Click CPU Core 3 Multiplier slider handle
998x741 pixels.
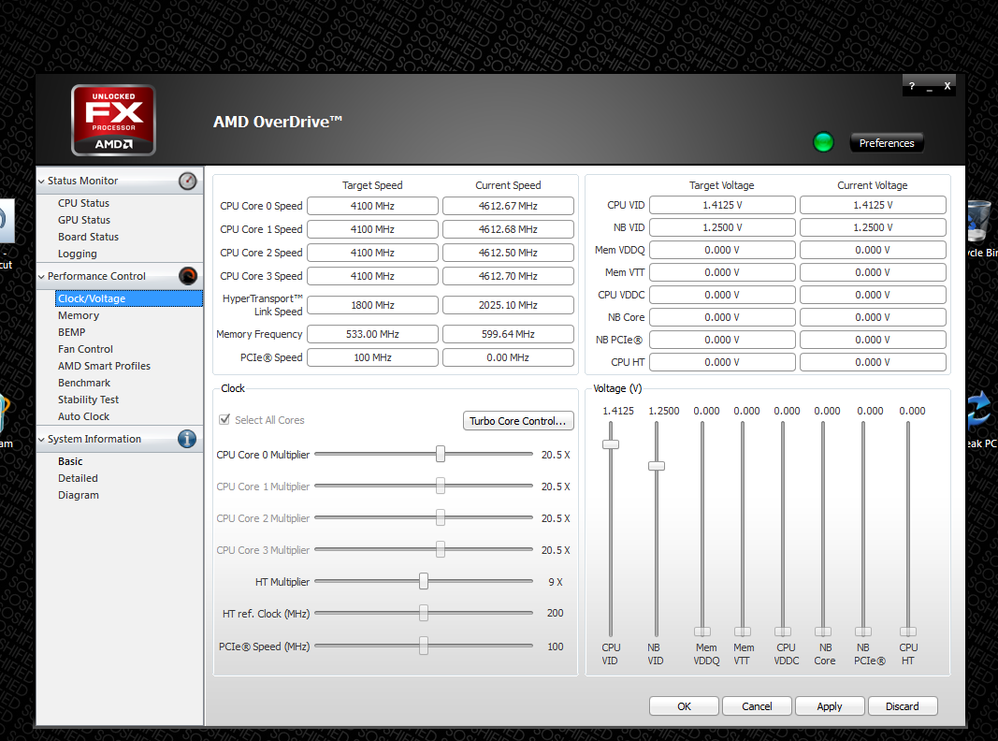(440, 549)
